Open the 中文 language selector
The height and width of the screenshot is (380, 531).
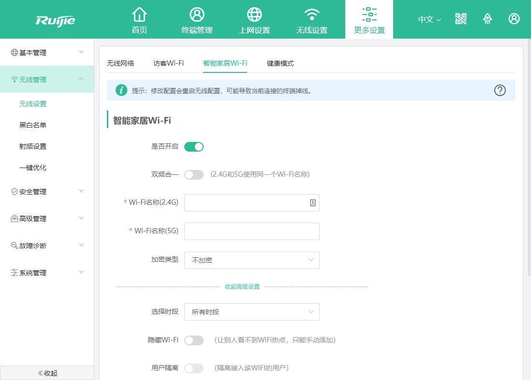(x=429, y=20)
